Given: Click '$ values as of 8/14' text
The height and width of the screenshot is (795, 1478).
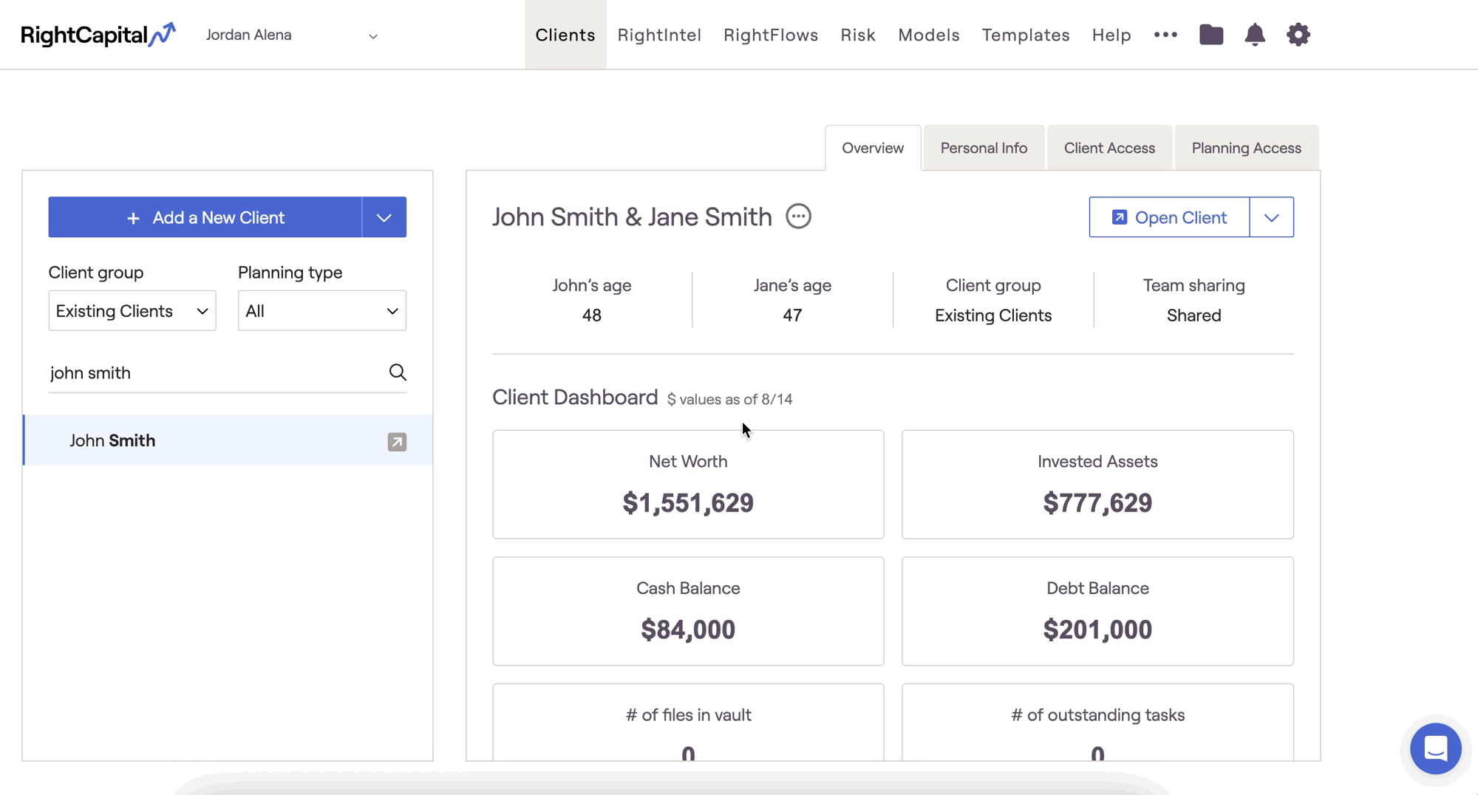Looking at the screenshot, I should coord(729,400).
